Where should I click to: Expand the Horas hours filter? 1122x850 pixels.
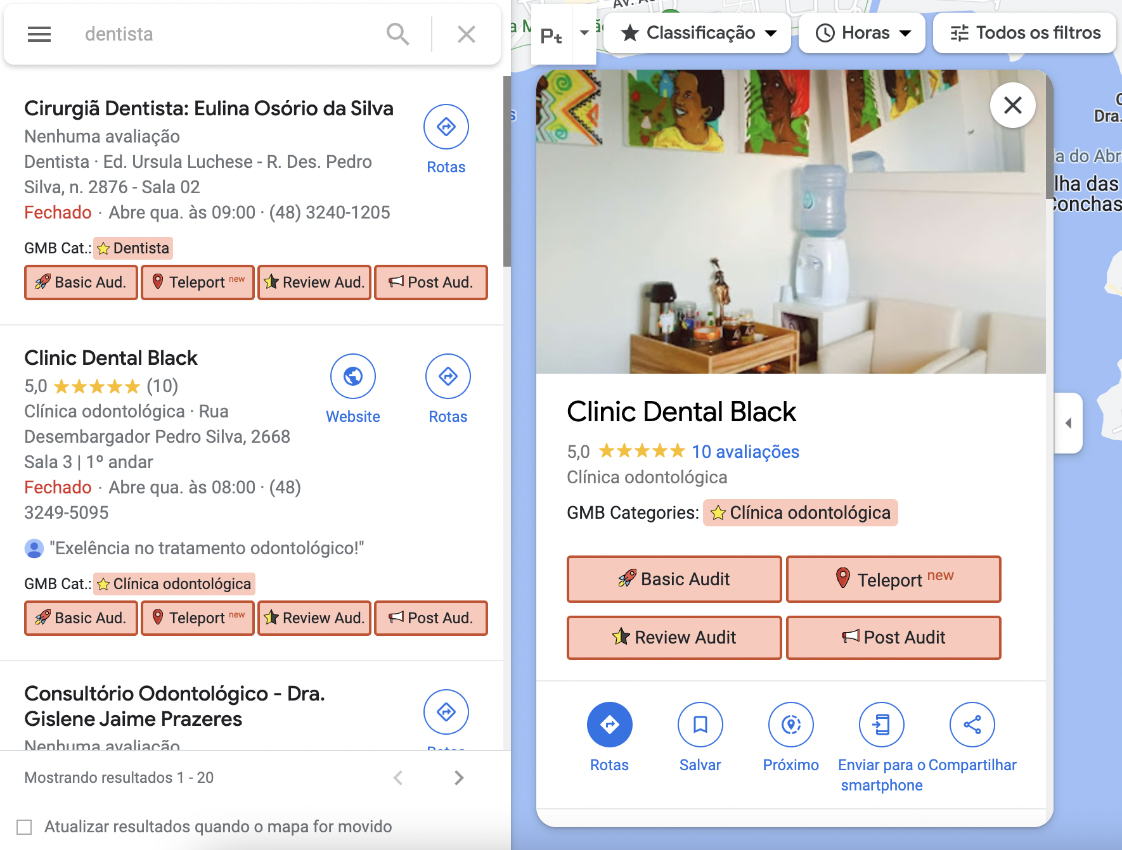(861, 32)
